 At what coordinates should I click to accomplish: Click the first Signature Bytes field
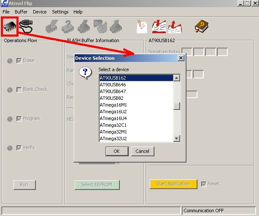click(187, 52)
